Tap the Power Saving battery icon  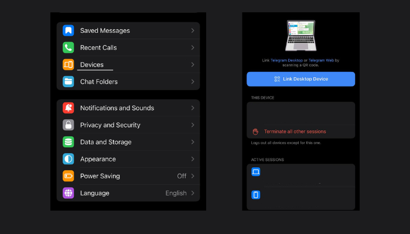coord(69,176)
